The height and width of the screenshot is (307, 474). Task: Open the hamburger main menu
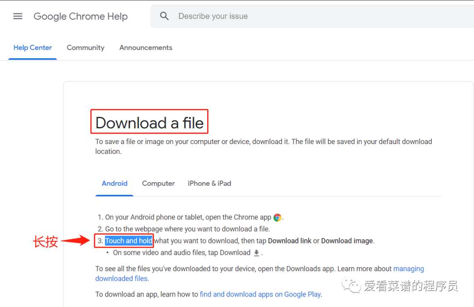click(x=18, y=16)
